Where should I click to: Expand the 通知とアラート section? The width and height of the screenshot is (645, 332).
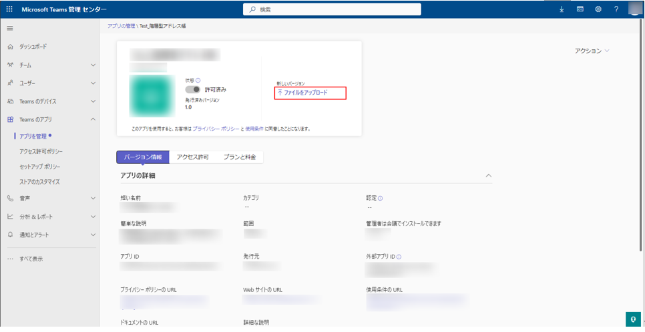point(93,235)
